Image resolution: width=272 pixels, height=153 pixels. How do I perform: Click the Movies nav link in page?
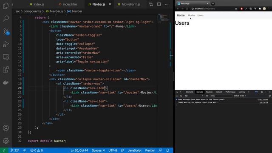tap(192, 15)
